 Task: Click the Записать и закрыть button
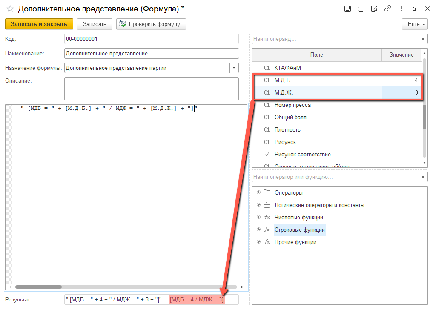point(39,24)
